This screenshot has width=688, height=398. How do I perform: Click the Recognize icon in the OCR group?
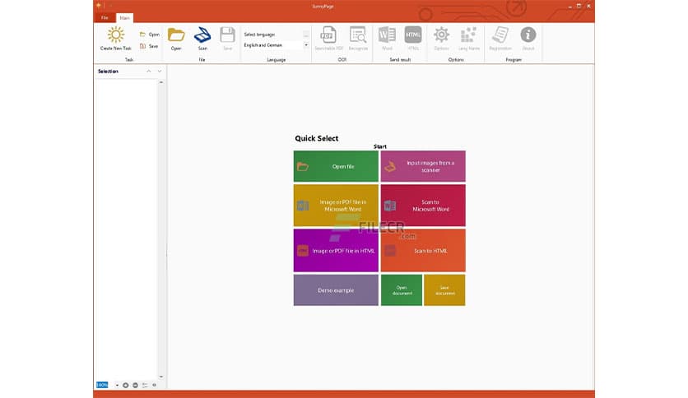pos(357,35)
